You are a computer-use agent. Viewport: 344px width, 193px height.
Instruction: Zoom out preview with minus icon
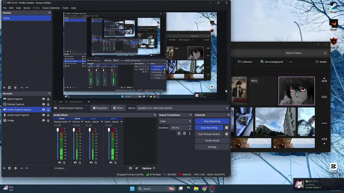pyautogui.click(x=55, y=102)
